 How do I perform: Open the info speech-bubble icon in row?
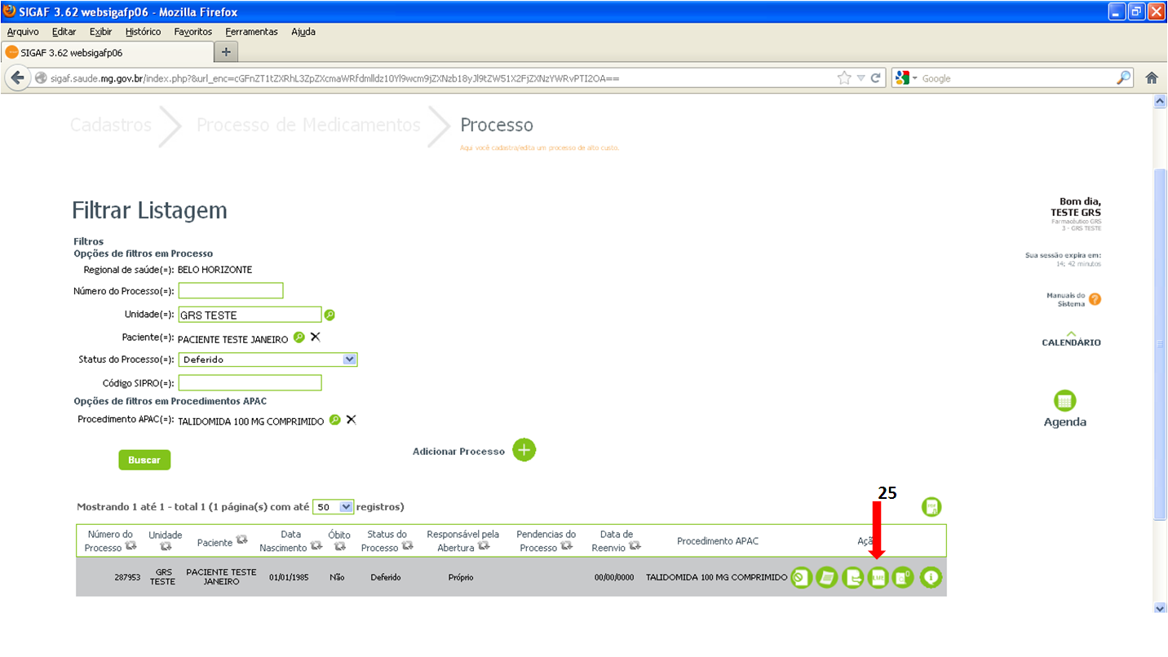(931, 578)
